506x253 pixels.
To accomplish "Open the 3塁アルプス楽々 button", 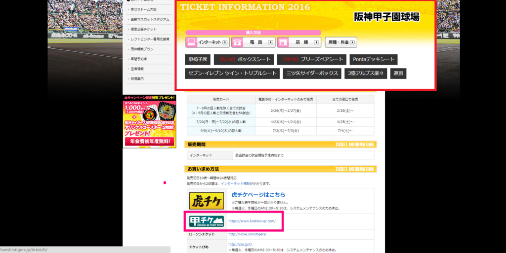I will [366, 73].
